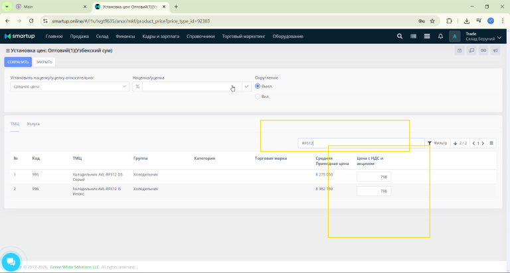Click the 2 / 2 row count arrow
Viewport: 510px width, 273px height.
coord(460,143)
